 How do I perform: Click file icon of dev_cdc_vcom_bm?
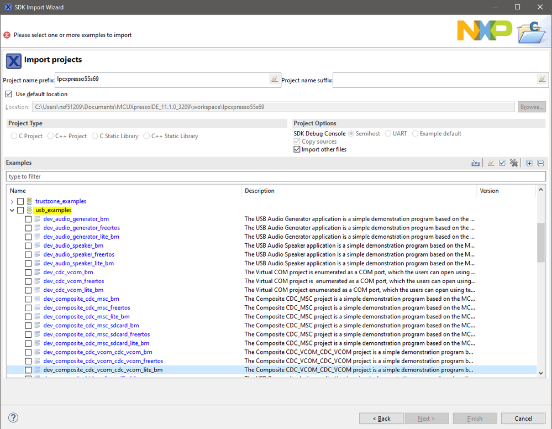(x=38, y=272)
